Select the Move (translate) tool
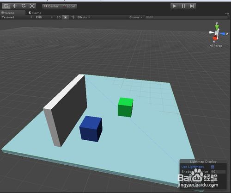Image resolution: width=231 pixels, height=193 pixels. click(15, 6)
